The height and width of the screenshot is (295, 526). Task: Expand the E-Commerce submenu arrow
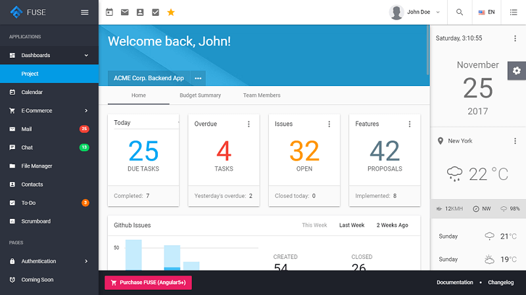pos(86,110)
